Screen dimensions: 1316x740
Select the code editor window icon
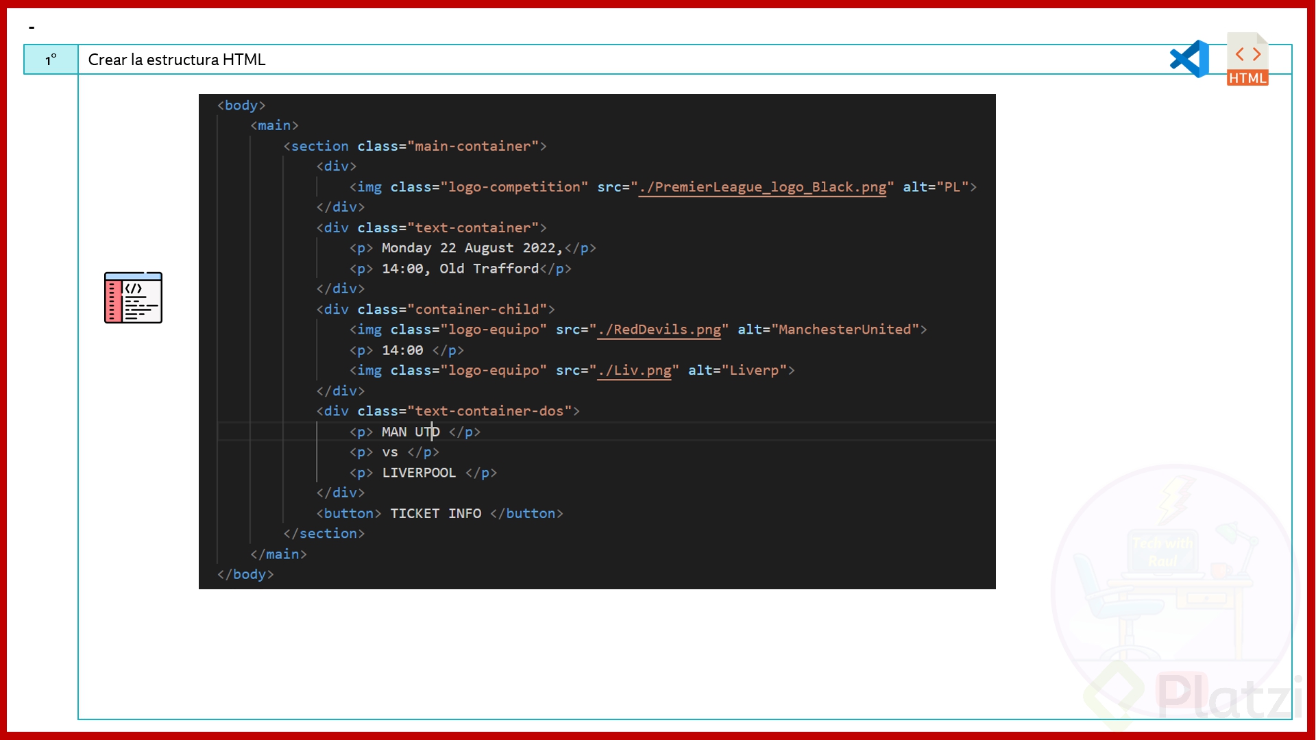click(133, 297)
